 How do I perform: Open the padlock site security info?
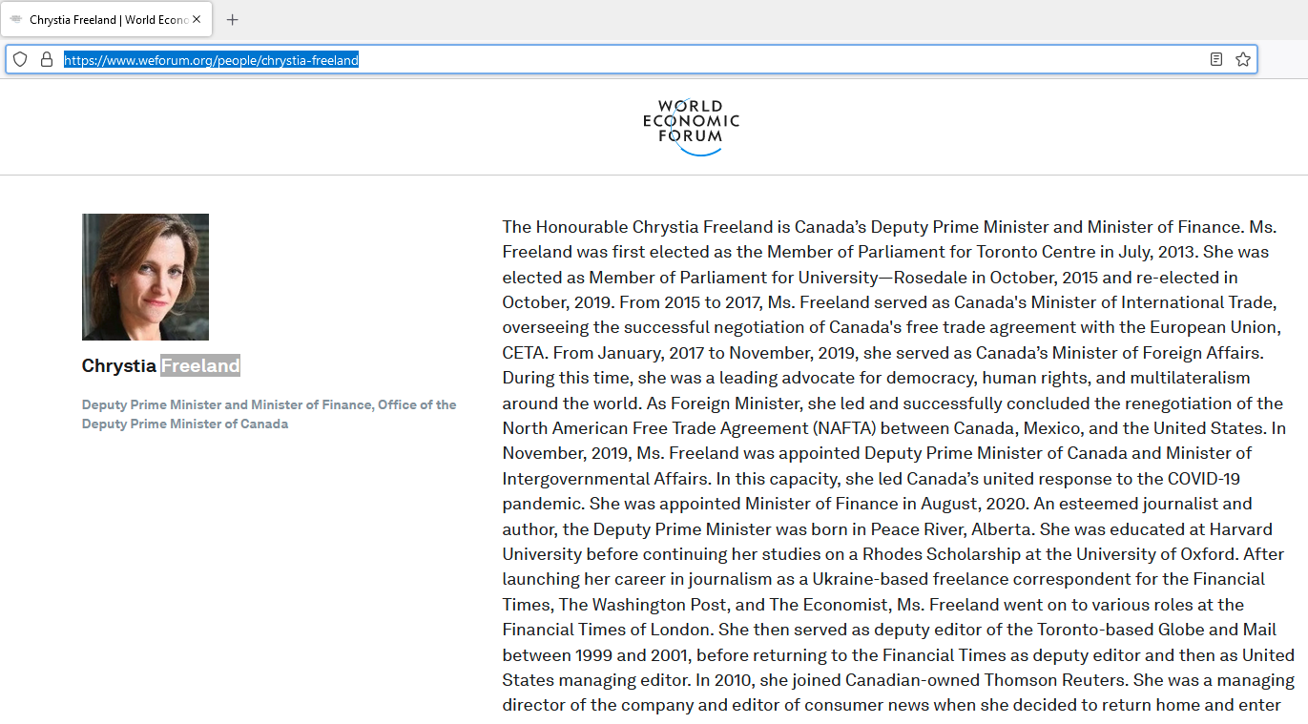(x=46, y=59)
